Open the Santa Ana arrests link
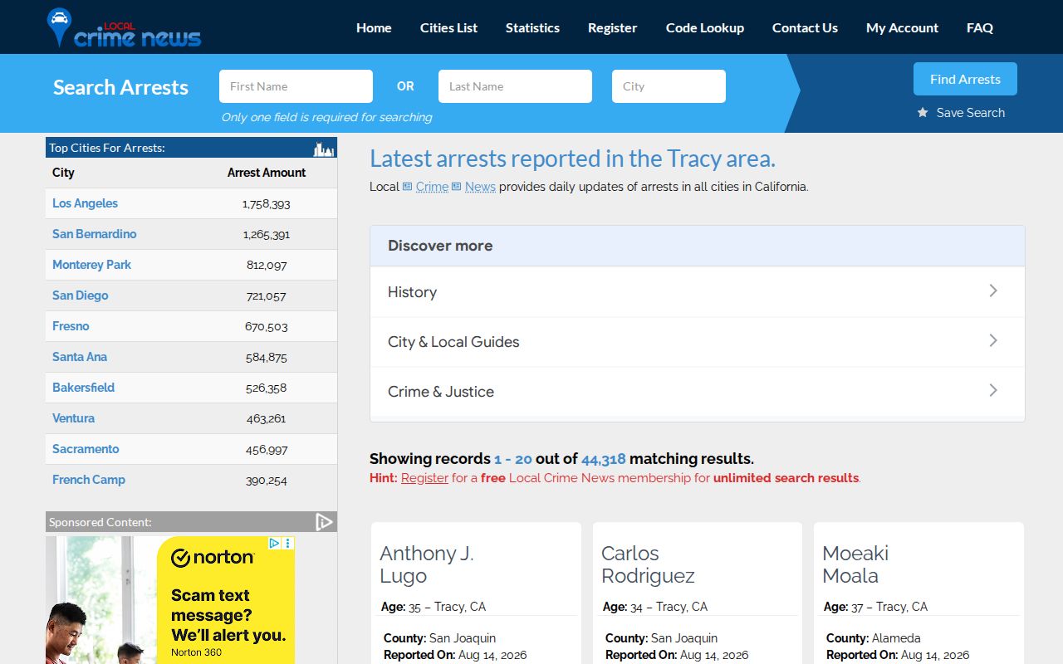 (80, 357)
